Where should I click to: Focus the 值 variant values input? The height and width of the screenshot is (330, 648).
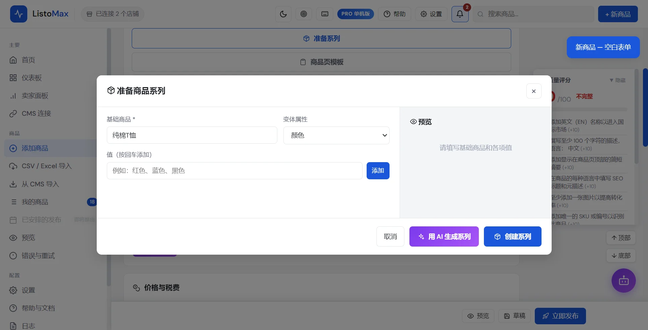(235, 171)
